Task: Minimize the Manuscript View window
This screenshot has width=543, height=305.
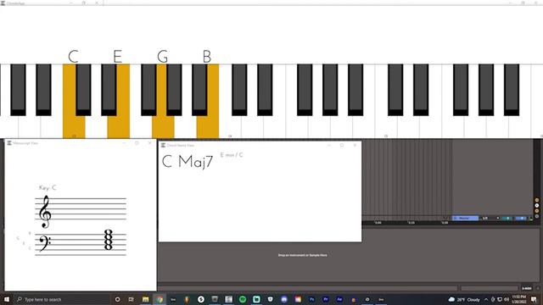Action: click(124, 143)
